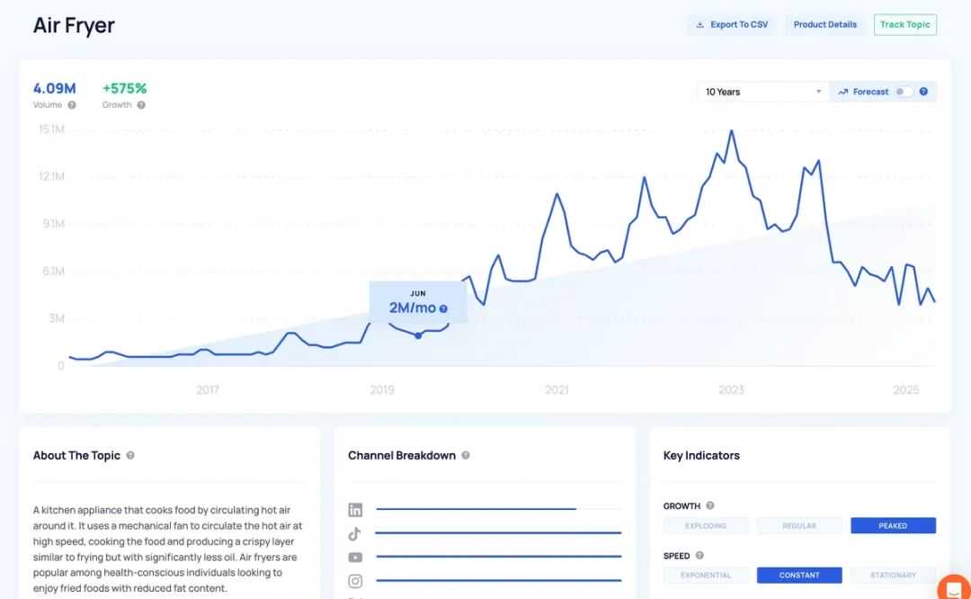Screen dimensions: 971x599
Task: Select the Regular growth indicator
Action: [799, 525]
